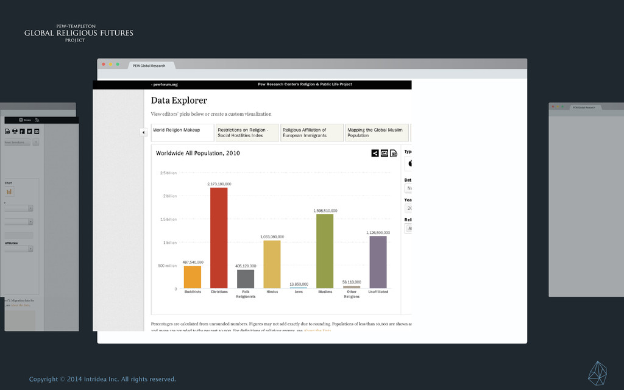Click the About the Data link under the chart
Viewport: 624px width, 390px height.
(x=317, y=330)
